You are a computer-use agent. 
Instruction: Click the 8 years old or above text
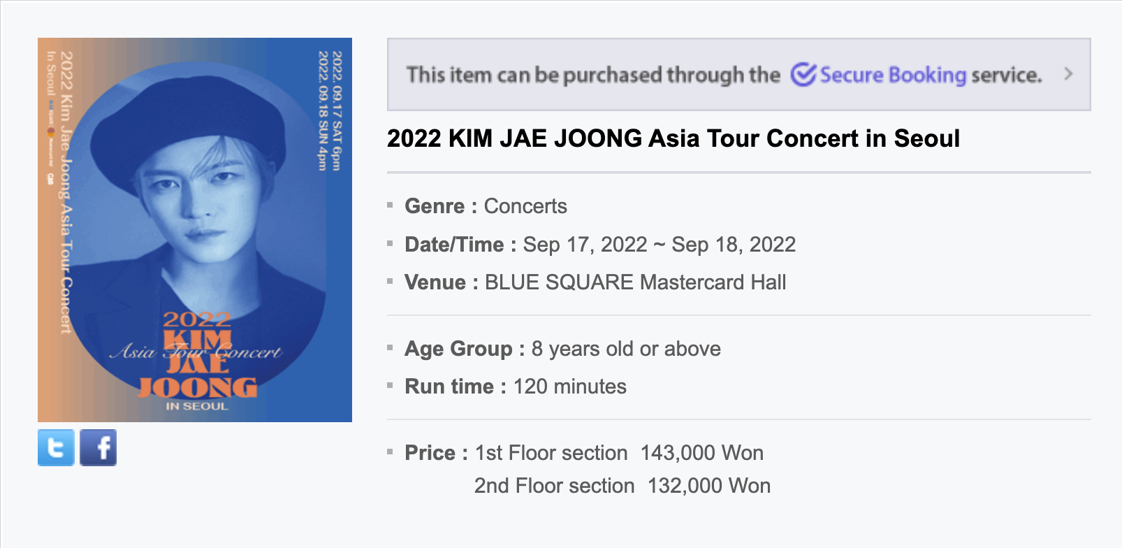(626, 349)
